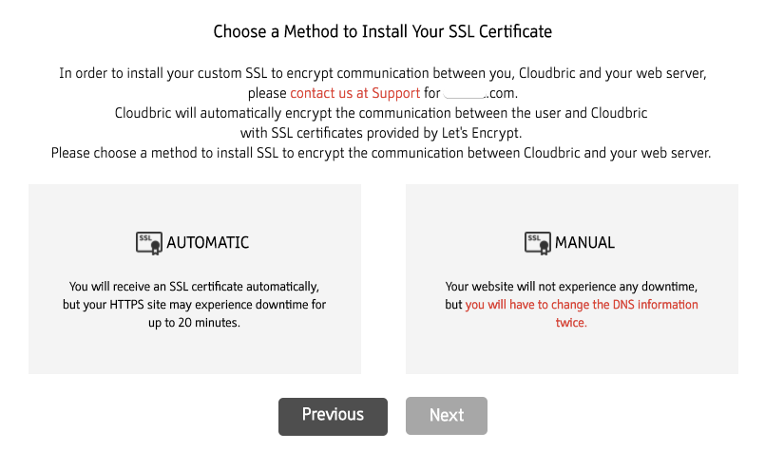Click 'You will receive an SSL certificate automatically' text
Image resolution: width=765 pixels, height=451 pixels.
tap(194, 287)
